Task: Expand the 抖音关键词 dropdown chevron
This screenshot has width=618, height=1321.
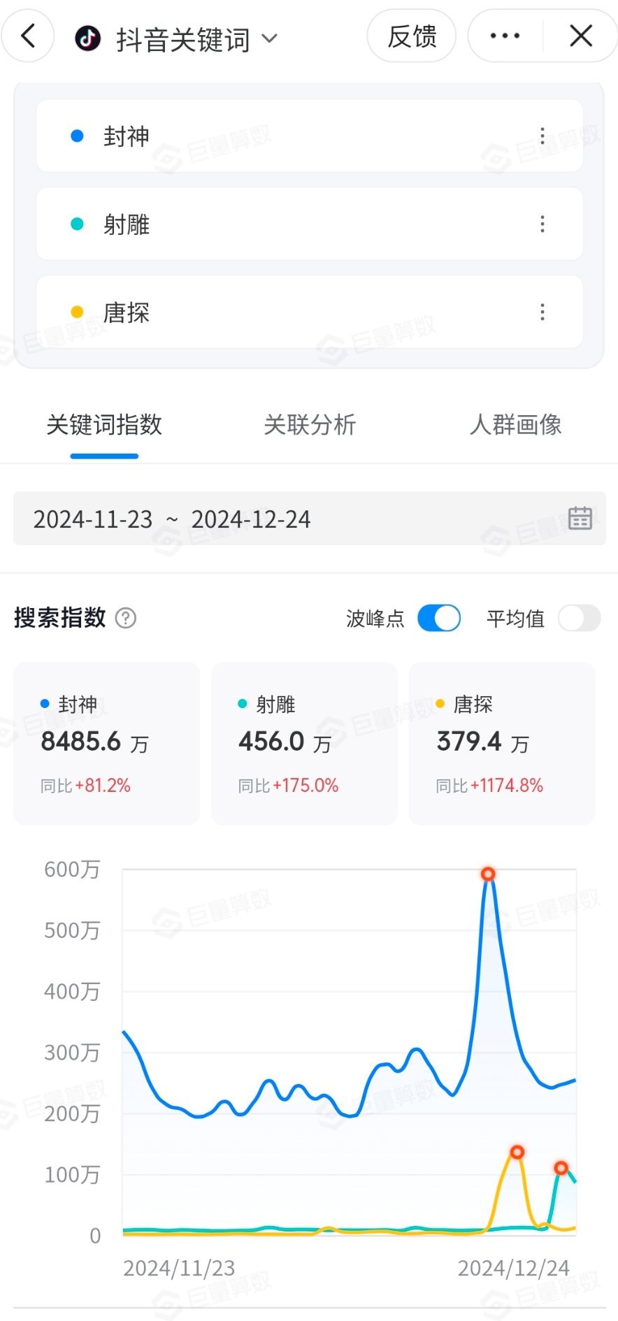Action: click(270, 38)
